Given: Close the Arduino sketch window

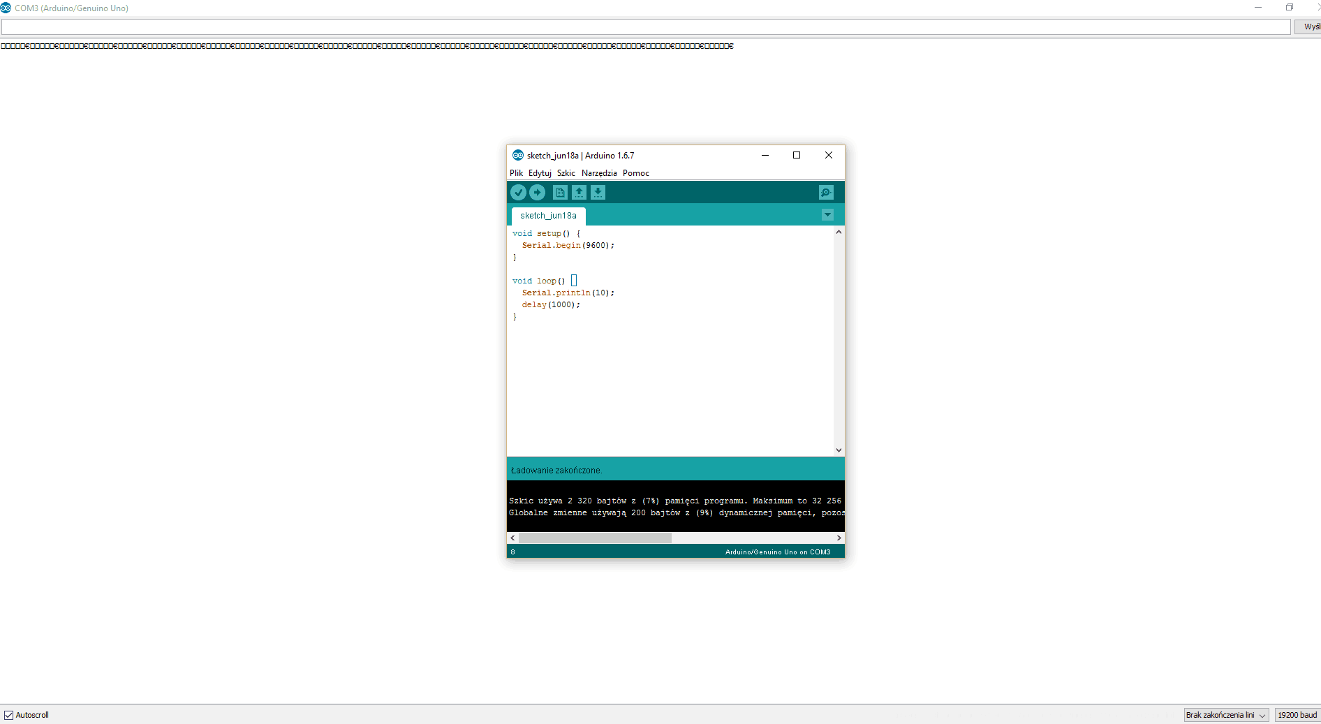Looking at the screenshot, I should 829,155.
